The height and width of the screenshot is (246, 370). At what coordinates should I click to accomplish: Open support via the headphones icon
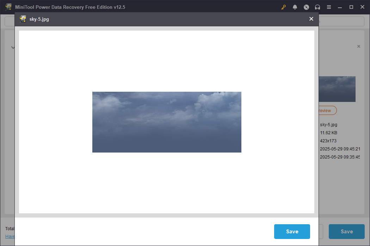(x=317, y=7)
